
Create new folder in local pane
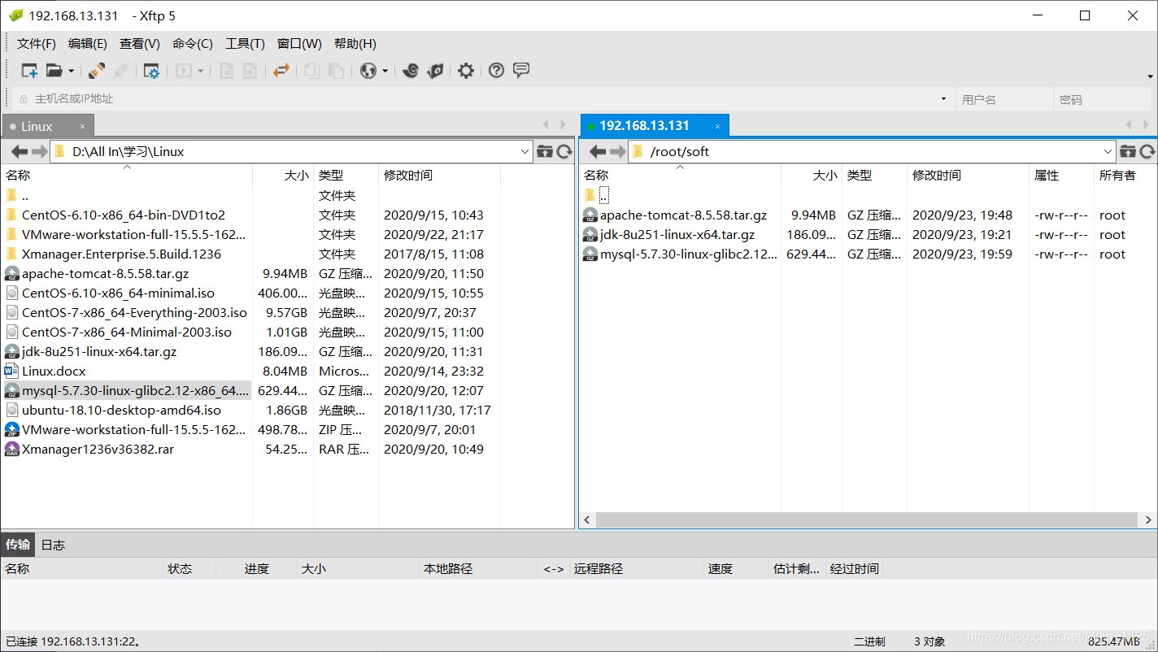coord(545,152)
